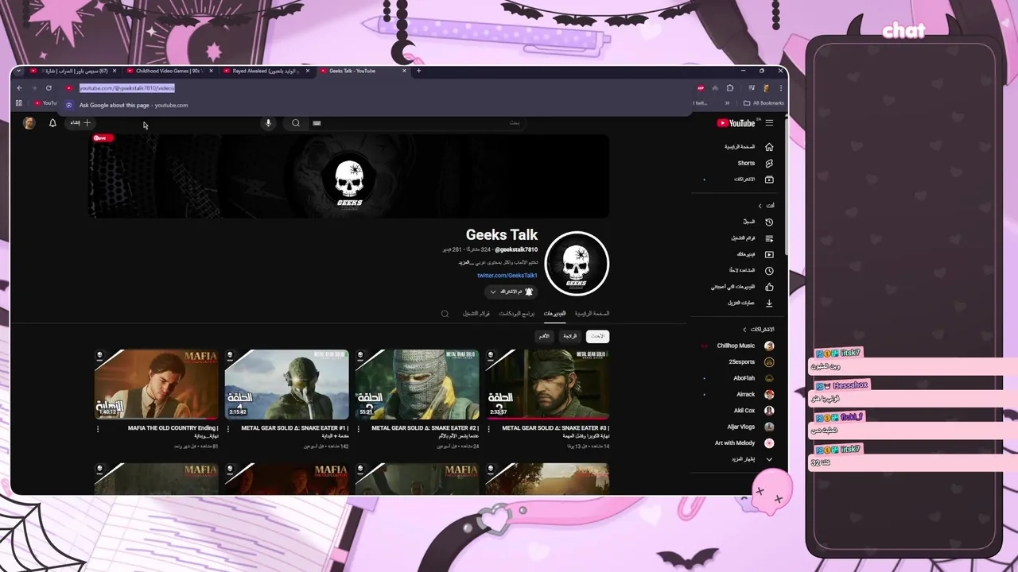Open the Subscriptions sidebar icon
1018x572 pixels.
(769, 180)
